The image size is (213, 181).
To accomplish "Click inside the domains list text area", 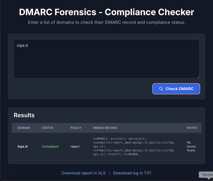I will [x=106, y=61].
